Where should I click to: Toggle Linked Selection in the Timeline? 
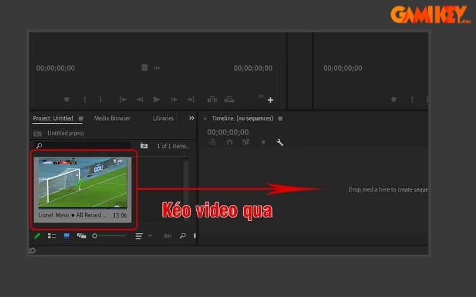click(246, 142)
